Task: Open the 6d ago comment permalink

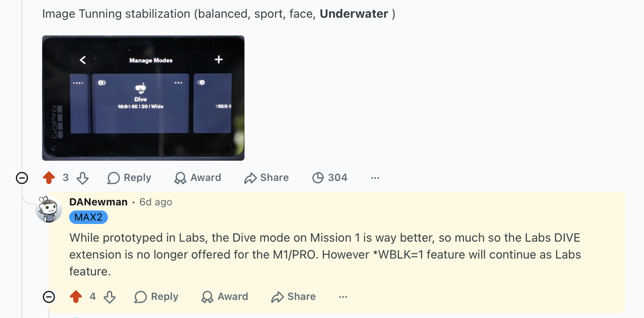Action: pyautogui.click(x=156, y=202)
